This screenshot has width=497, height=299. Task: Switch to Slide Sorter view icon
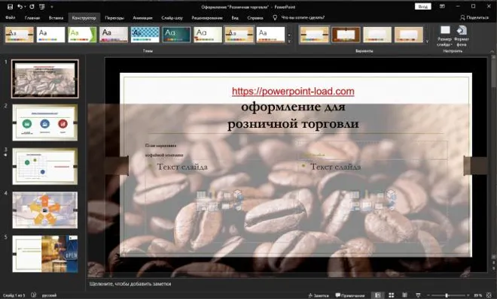(x=392, y=295)
